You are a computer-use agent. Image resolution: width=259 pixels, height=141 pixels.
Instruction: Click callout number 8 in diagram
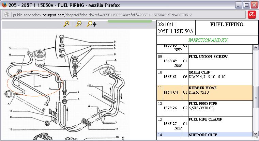[115, 54]
